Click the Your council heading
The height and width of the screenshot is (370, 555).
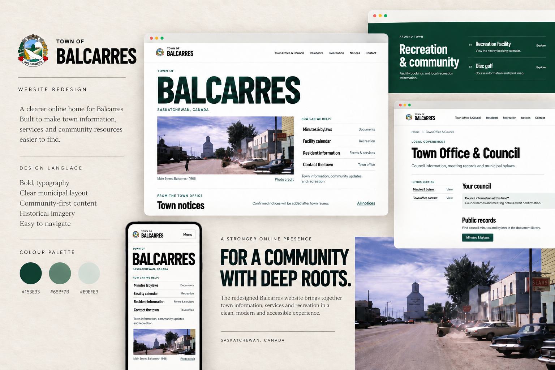click(477, 186)
